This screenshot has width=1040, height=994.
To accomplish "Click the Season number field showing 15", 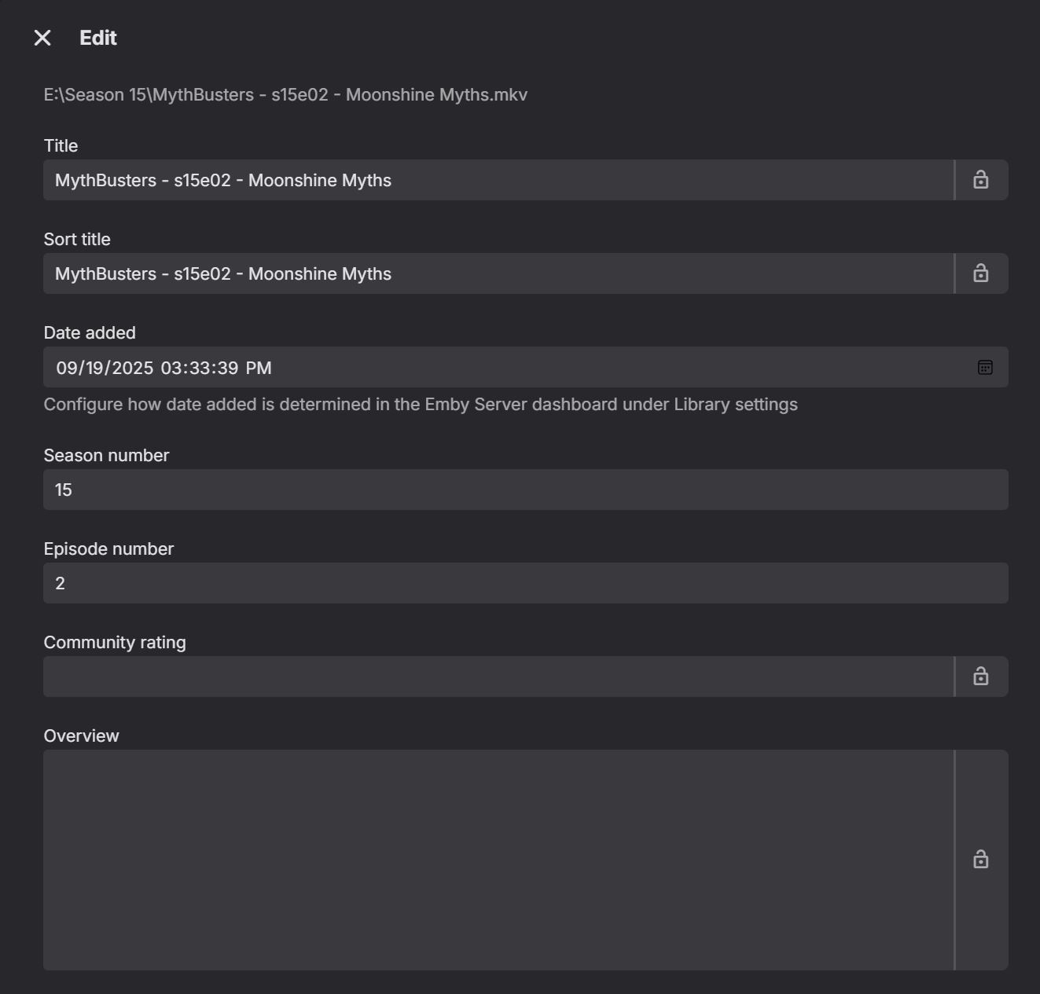I will [525, 490].
